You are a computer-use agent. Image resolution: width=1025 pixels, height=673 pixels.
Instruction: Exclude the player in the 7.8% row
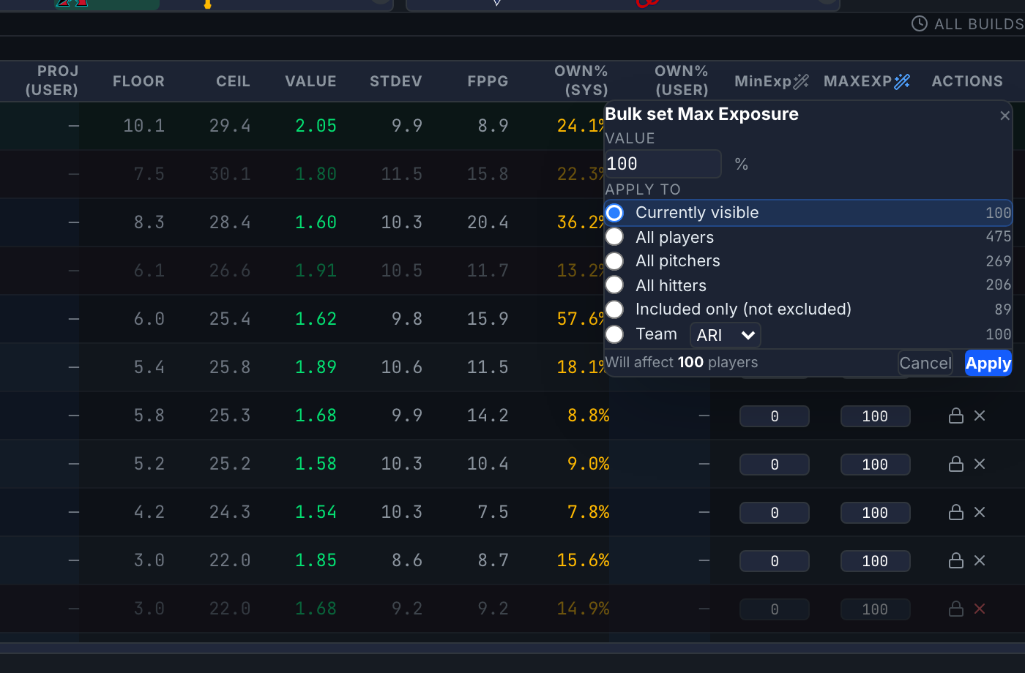(x=980, y=512)
